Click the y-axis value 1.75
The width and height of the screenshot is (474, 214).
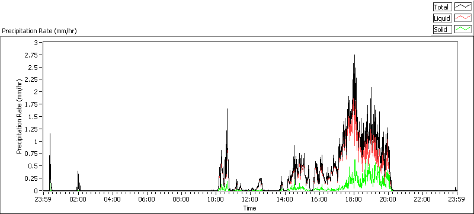click(x=32, y=104)
